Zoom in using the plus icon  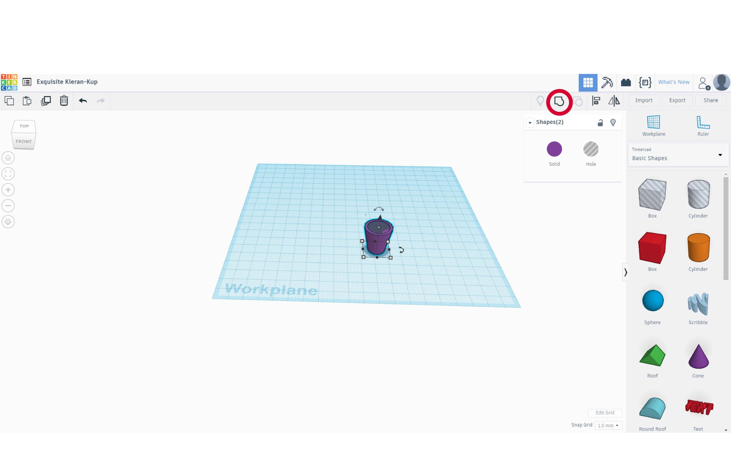tap(8, 189)
